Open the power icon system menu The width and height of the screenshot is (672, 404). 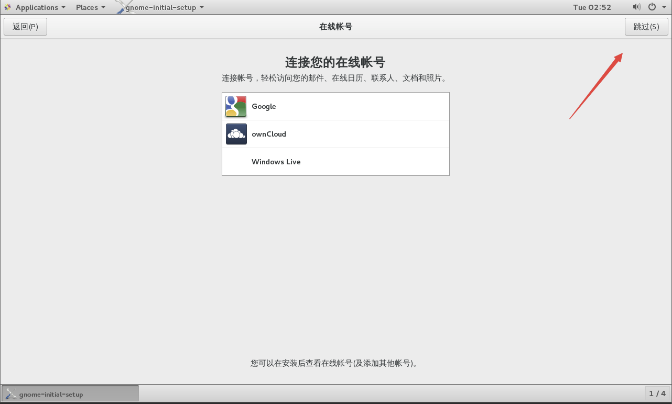coord(652,7)
